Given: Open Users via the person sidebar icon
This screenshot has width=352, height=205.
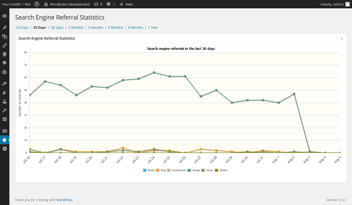Looking at the screenshot, I should pos(4,101).
